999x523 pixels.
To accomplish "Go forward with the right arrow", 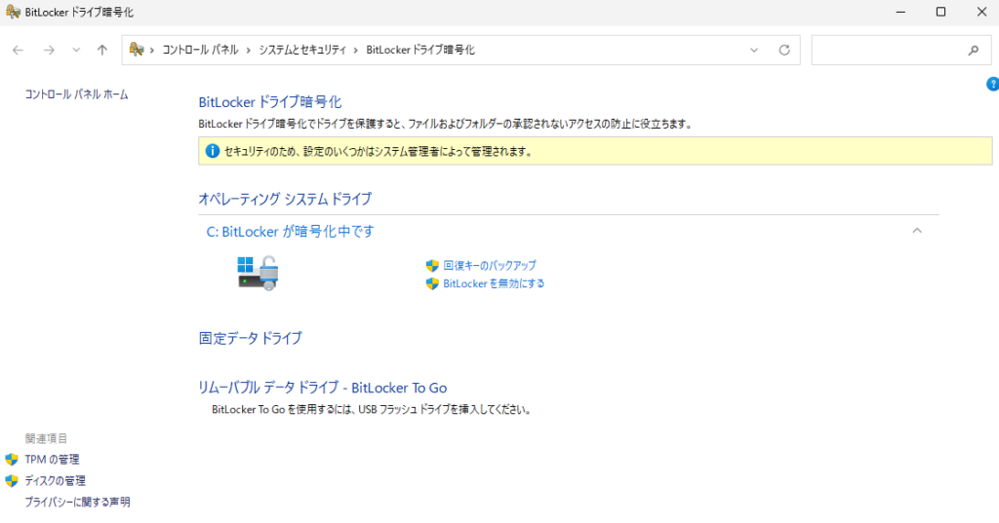I will (49, 51).
